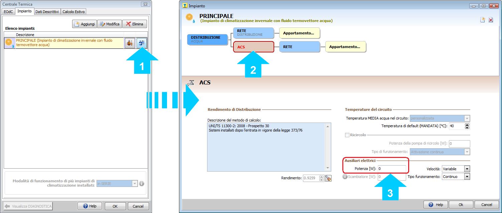Select the DISTRIBUZIONE ACQUA node
The width and height of the screenshot is (502, 213).
coord(207,39)
